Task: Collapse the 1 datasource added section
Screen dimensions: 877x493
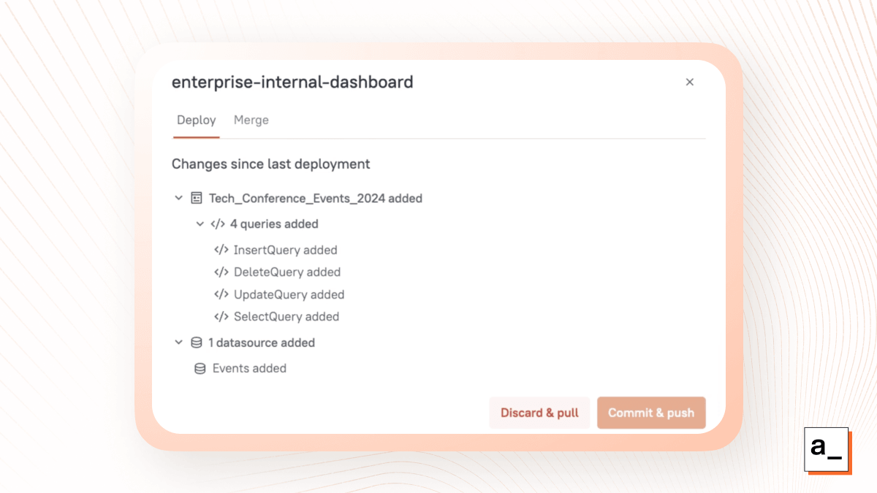Action: (178, 343)
